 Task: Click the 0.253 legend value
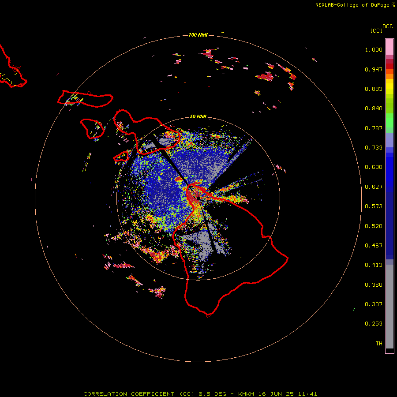pos(374,324)
